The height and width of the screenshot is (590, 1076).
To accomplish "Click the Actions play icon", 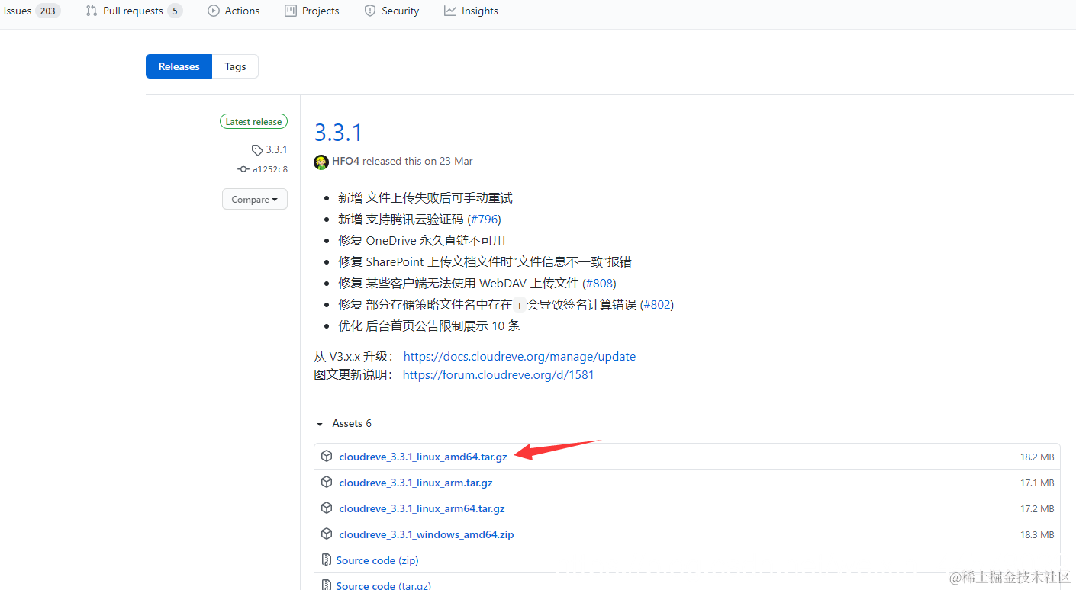I will 214,11.
